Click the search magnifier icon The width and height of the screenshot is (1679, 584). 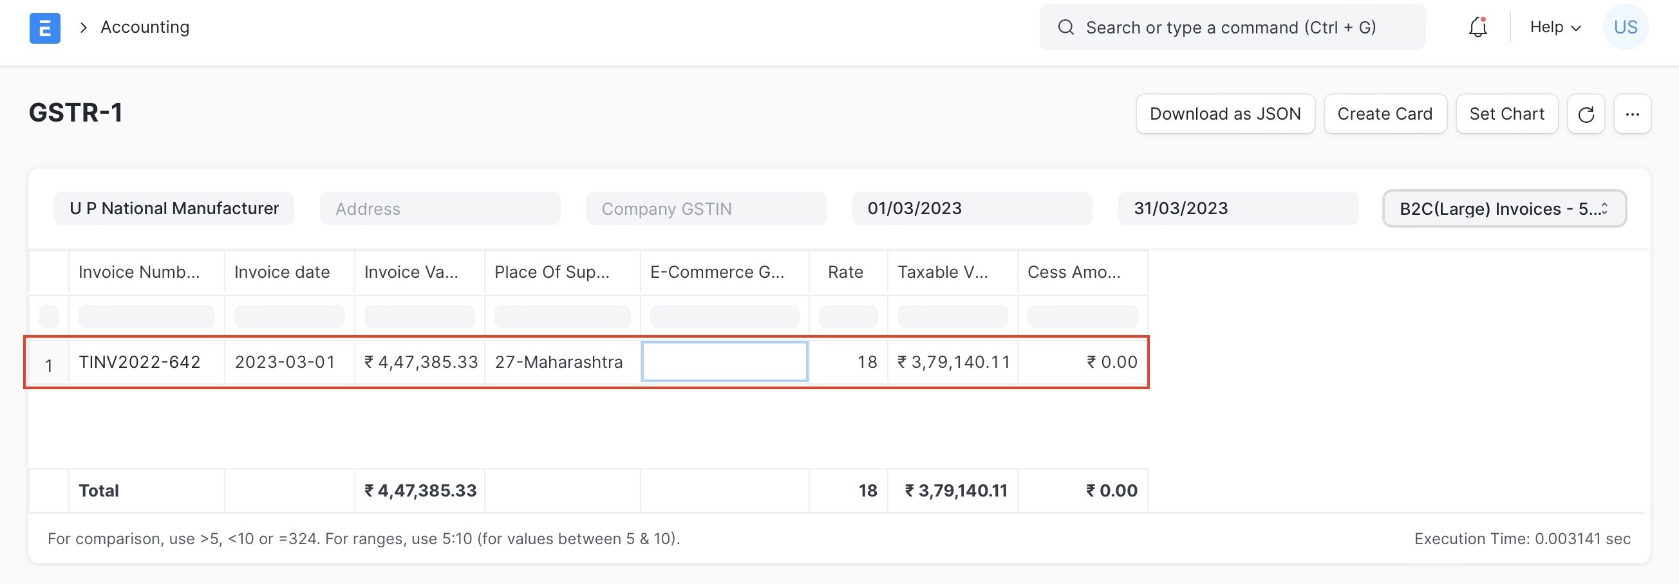[1065, 28]
